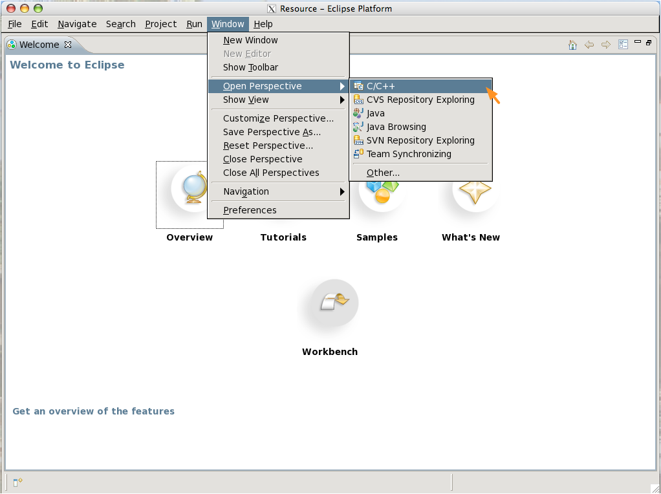Close the Welcome tab
The height and width of the screenshot is (494, 661).
pos(68,44)
